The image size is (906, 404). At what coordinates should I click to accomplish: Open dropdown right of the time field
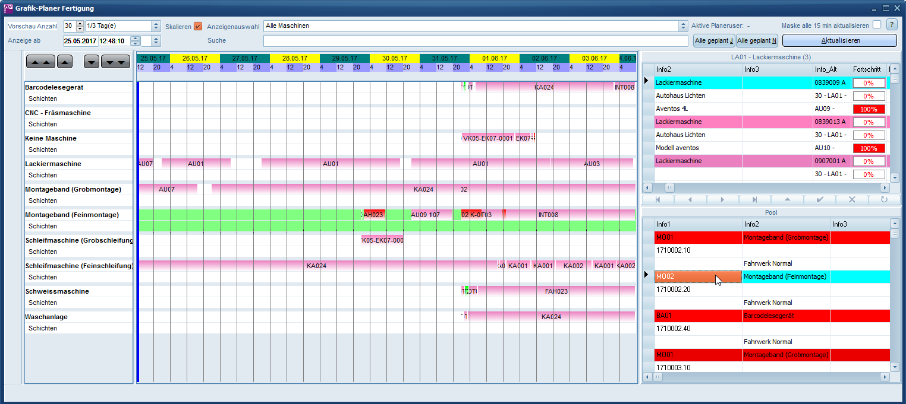click(x=156, y=41)
